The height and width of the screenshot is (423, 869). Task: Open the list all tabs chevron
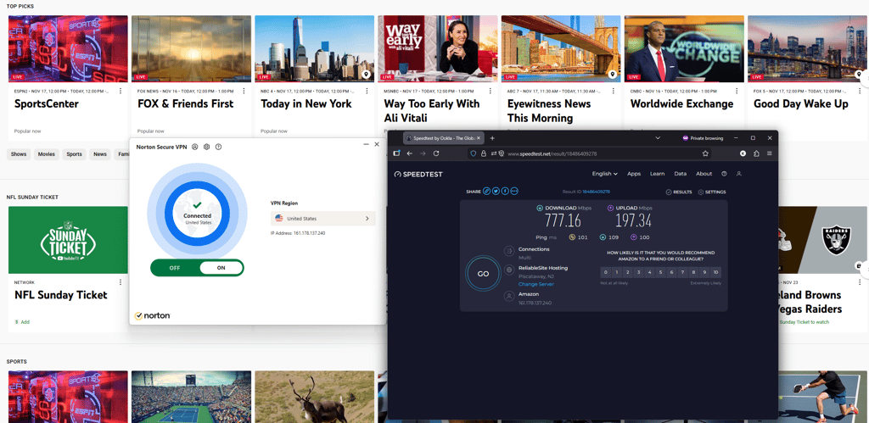pos(658,138)
